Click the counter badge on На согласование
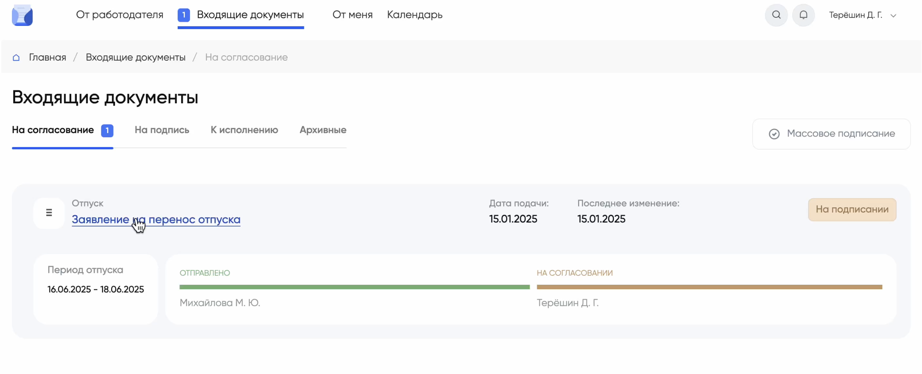922x374 pixels. (107, 131)
